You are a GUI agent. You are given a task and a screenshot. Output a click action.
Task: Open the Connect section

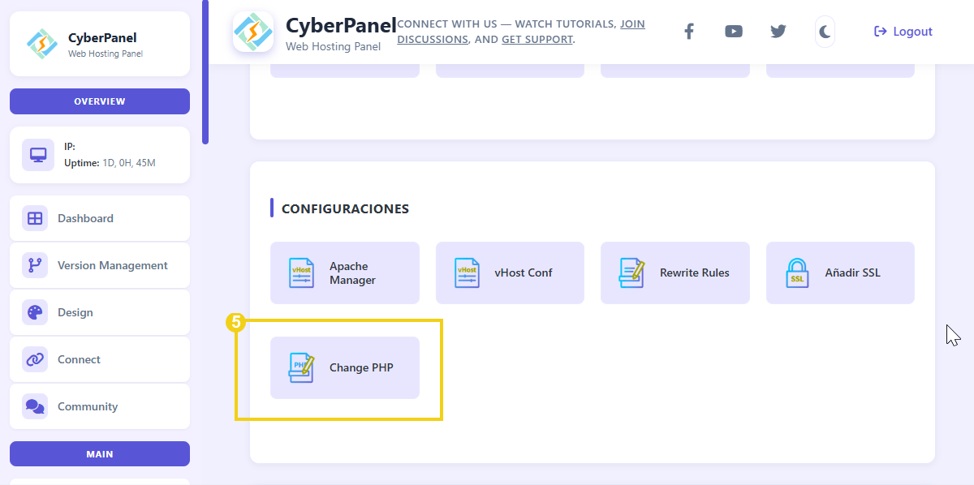point(80,359)
